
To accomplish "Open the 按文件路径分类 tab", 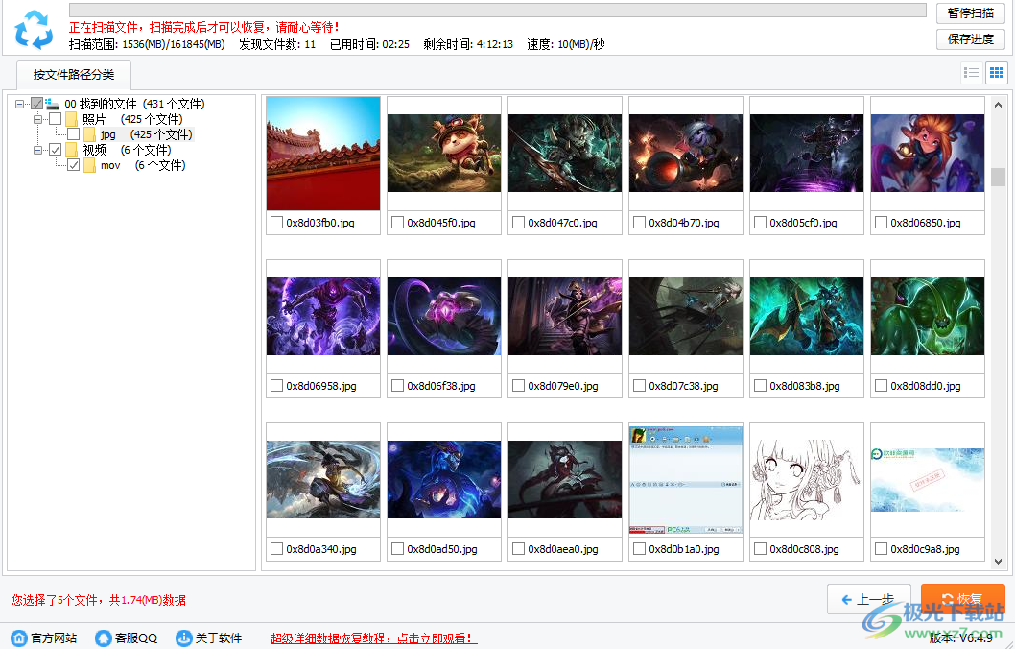I will click(x=74, y=75).
